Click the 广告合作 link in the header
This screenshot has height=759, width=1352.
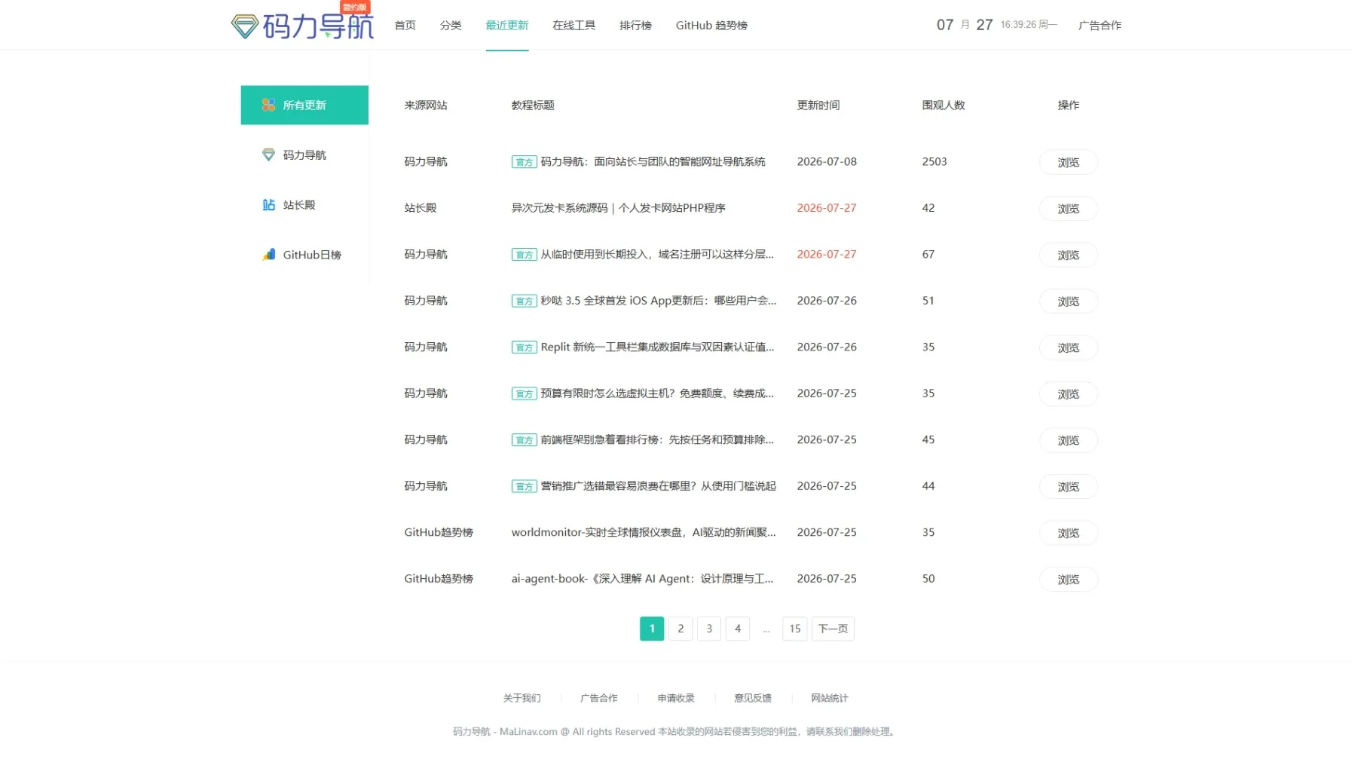click(1100, 26)
